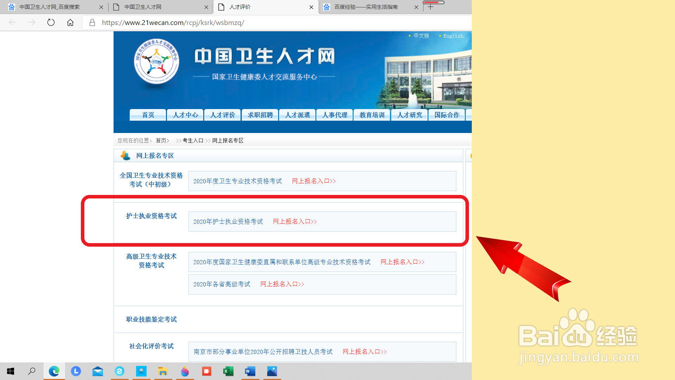The height and width of the screenshot is (380, 675).
Task: Open 网上报名入口 for 国家卫生健康委直属高级考试
Action: point(403,262)
